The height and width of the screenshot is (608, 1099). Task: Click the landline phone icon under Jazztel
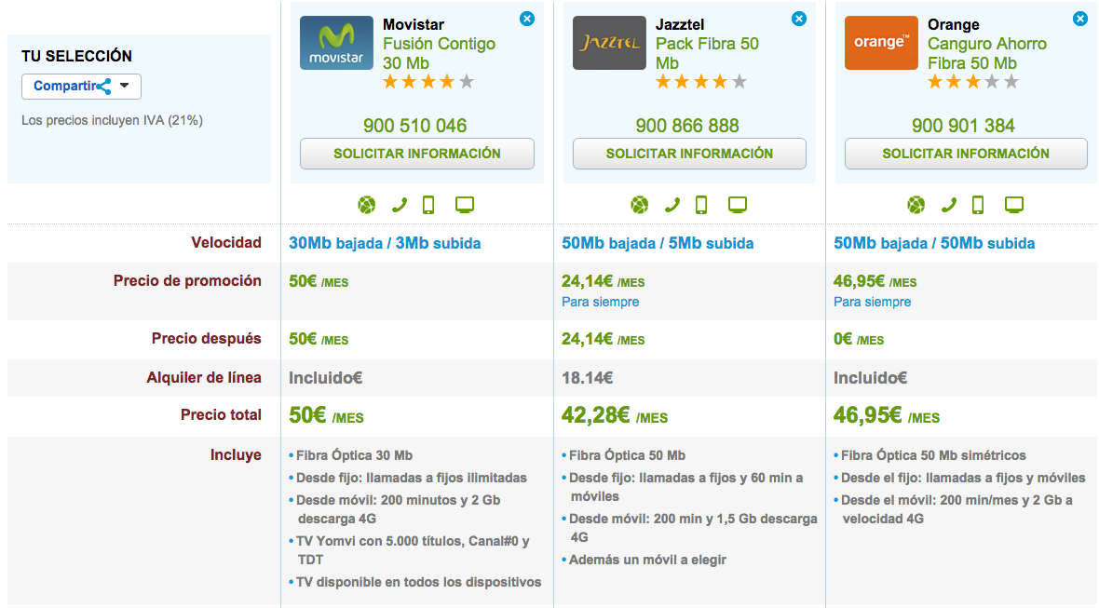672,205
